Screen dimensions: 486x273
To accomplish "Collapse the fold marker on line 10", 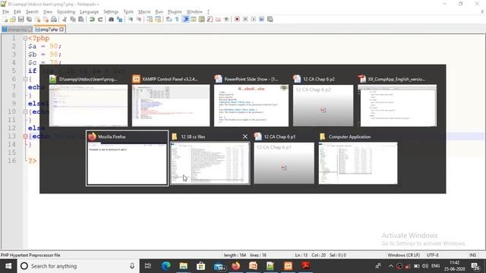I will (25, 111).
